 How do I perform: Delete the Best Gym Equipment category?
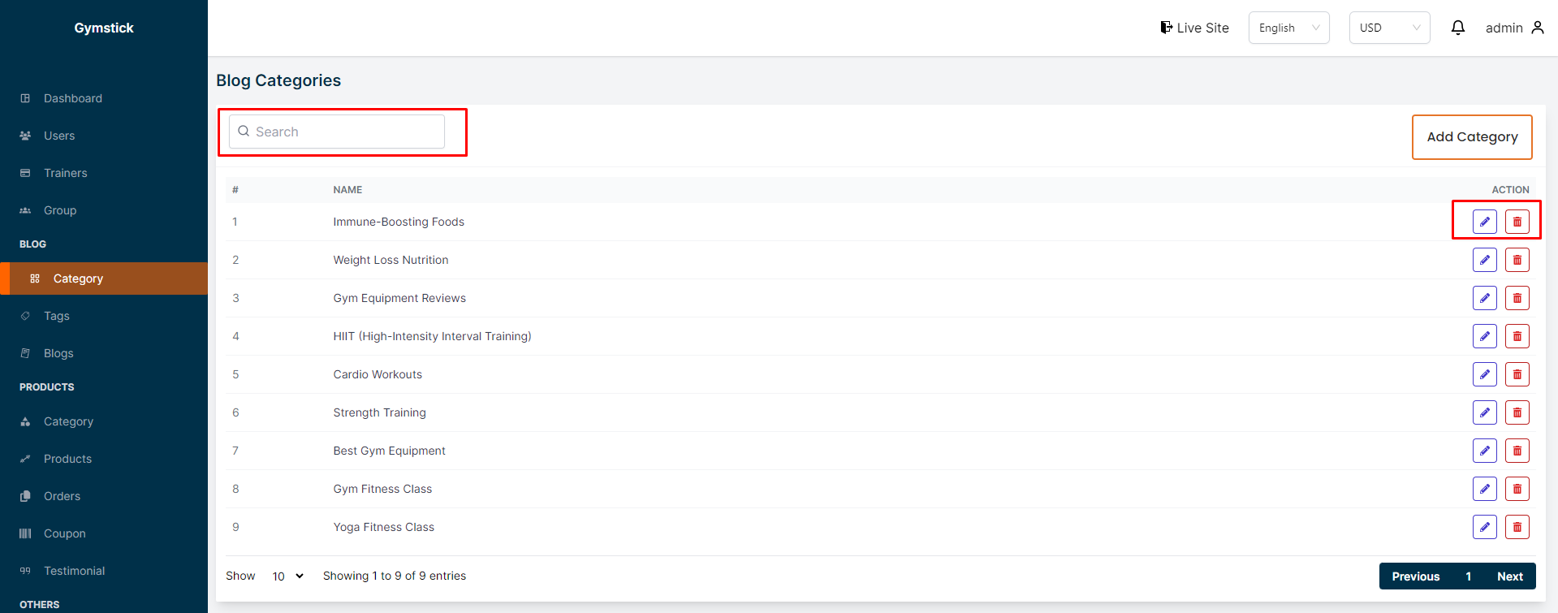coord(1517,451)
